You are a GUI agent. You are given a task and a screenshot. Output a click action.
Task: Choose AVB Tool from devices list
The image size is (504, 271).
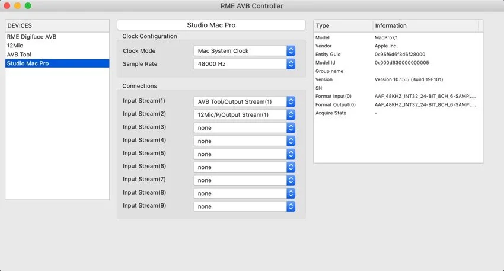pyautogui.click(x=57, y=55)
